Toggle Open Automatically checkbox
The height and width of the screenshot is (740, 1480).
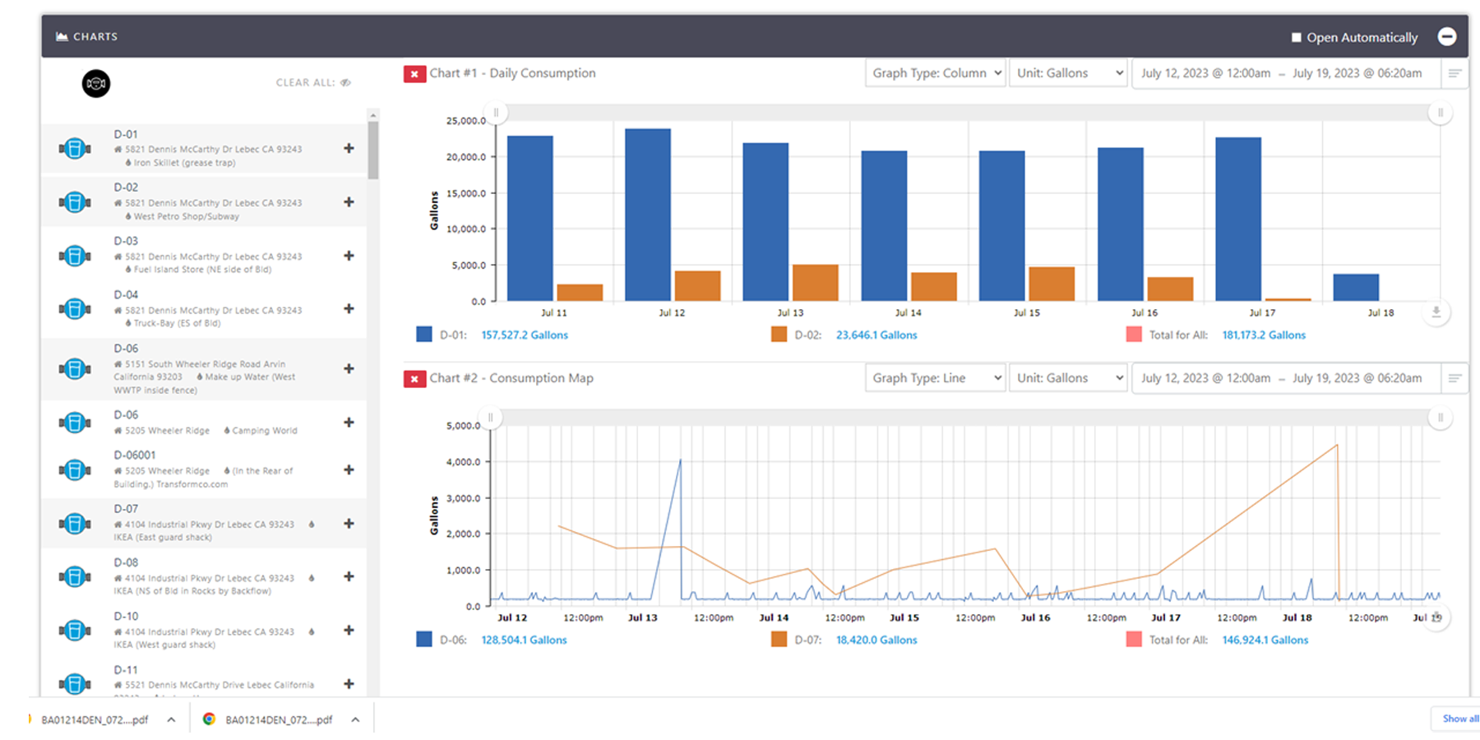1297,37
